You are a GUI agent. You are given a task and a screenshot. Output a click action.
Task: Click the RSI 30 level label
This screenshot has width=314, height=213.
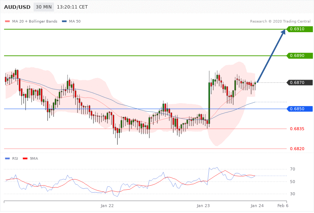pyautogui.click(x=293, y=194)
